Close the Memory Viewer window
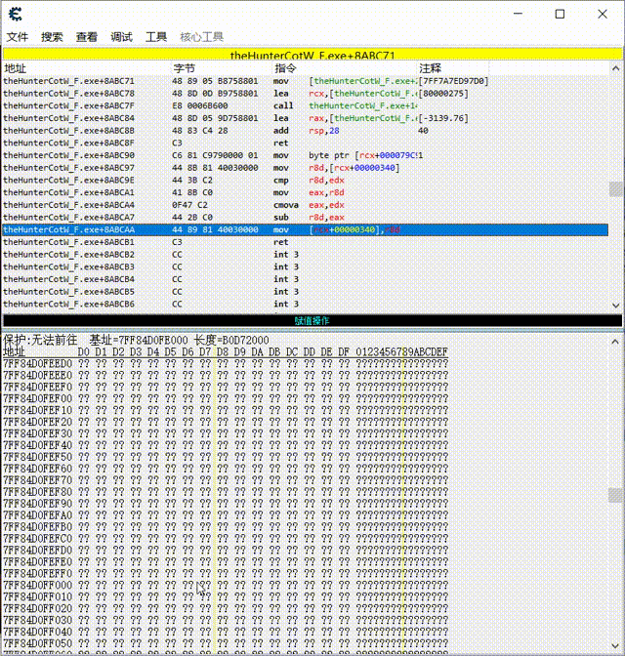Image resolution: width=625 pixels, height=656 pixels. (x=603, y=14)
